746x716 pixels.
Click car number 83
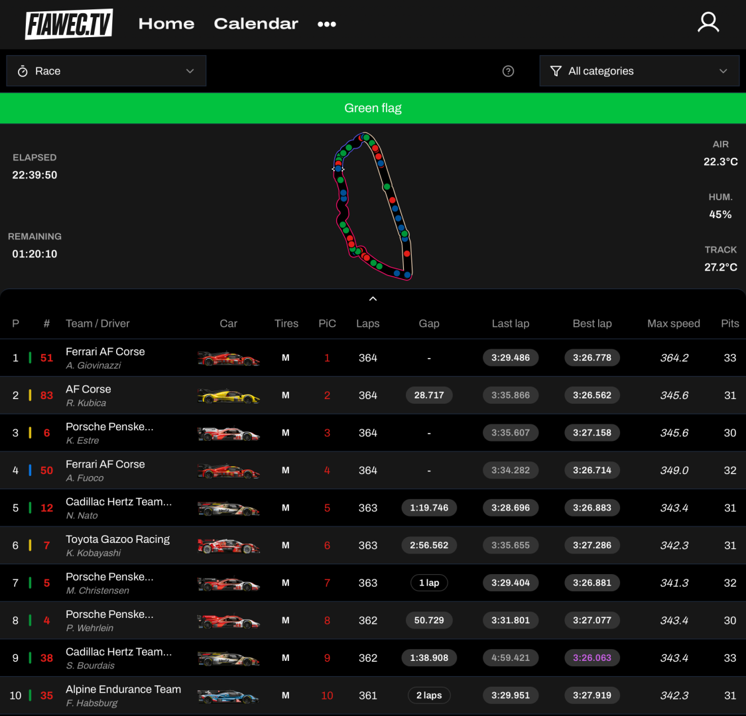pyautogui.click(x=46, y=395)
